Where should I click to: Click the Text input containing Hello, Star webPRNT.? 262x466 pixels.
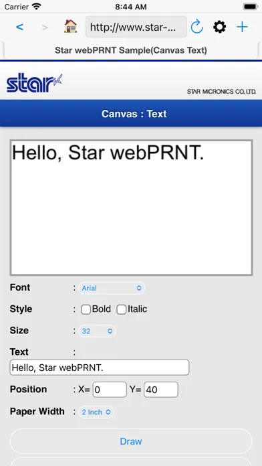pyautogui.click(x=100, y=368)
